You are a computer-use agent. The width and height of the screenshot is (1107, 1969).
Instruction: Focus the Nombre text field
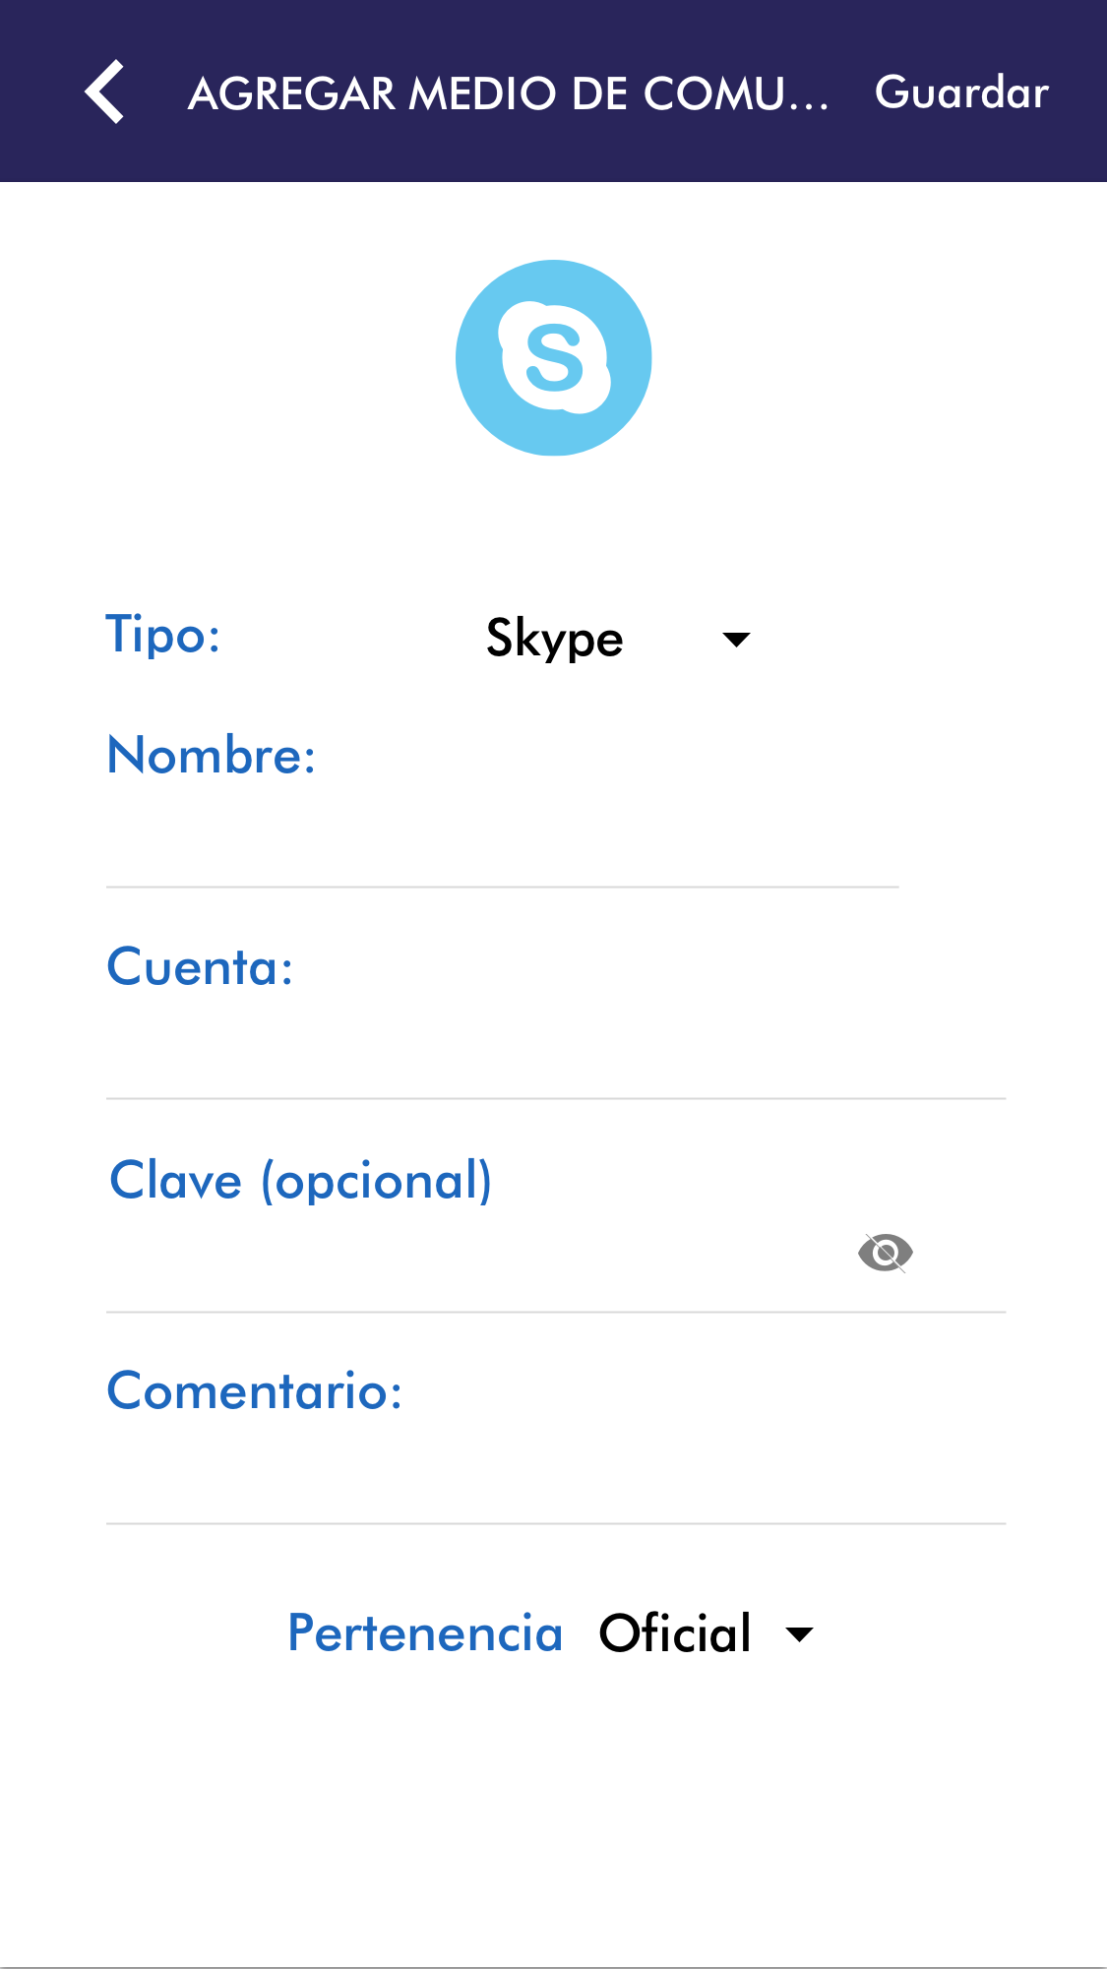pos(502,846)
